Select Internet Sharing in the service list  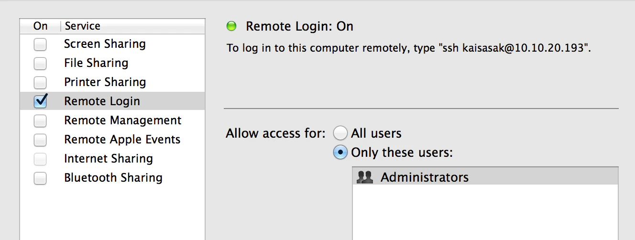(109, 159)
